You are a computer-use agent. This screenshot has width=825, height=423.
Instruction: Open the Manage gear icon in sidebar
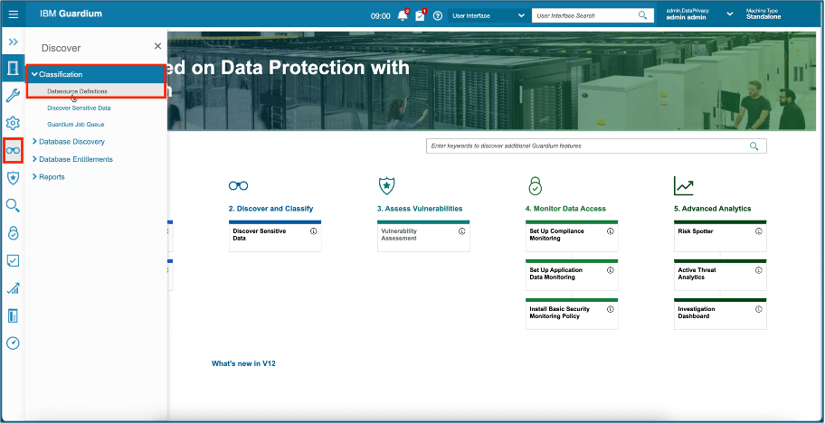click(14, 124)
